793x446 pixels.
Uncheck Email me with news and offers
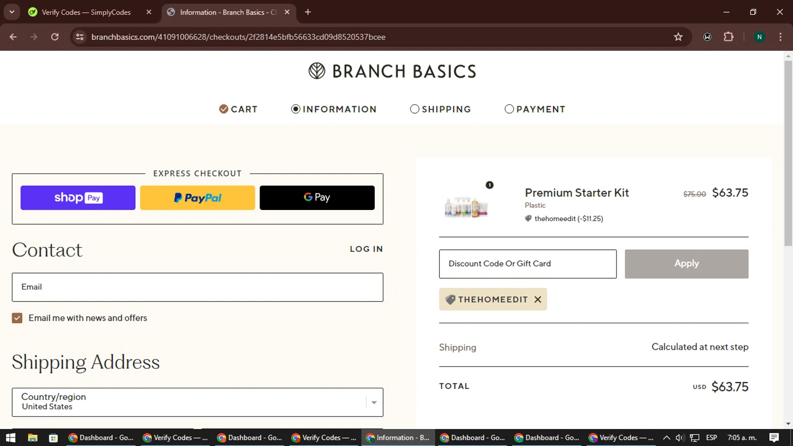tap(17, 318)
